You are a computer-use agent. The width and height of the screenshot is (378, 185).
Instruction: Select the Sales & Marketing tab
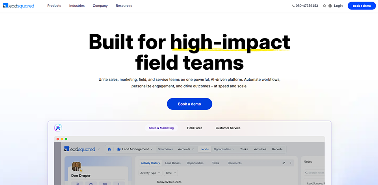(161, 128)
